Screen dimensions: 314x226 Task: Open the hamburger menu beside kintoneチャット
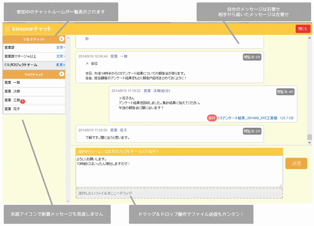(x=7, y=29)
